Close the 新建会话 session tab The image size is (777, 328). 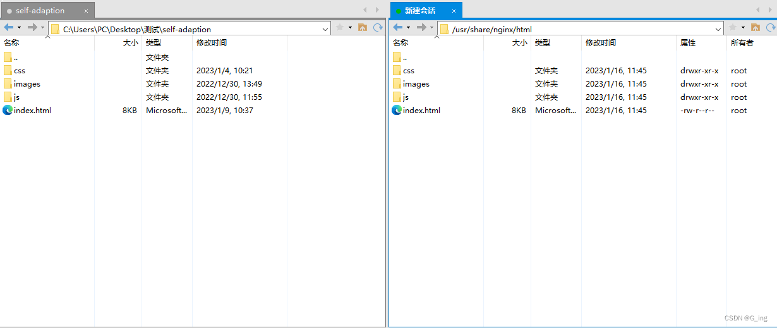(x=454, y=11)
